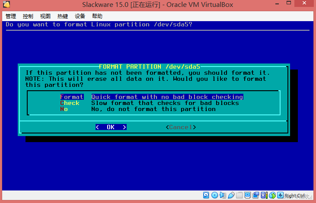Click the USB devices status icon
316x203 pixels.
pos(231,195)
